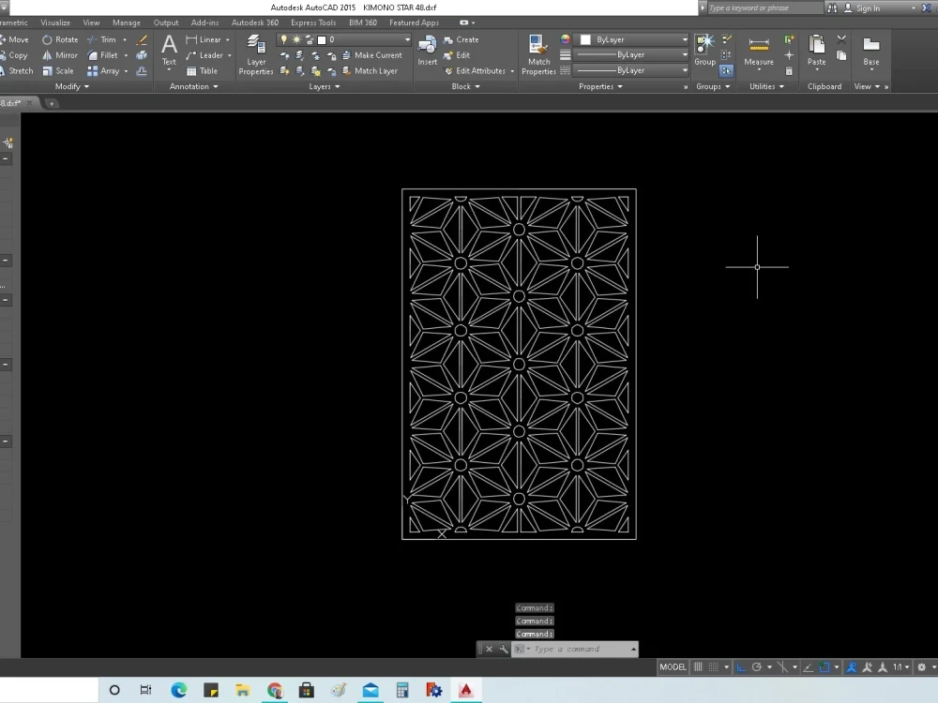Open the layer name dropdown
The height and width of the screenshot is (703, 938).
344,39
